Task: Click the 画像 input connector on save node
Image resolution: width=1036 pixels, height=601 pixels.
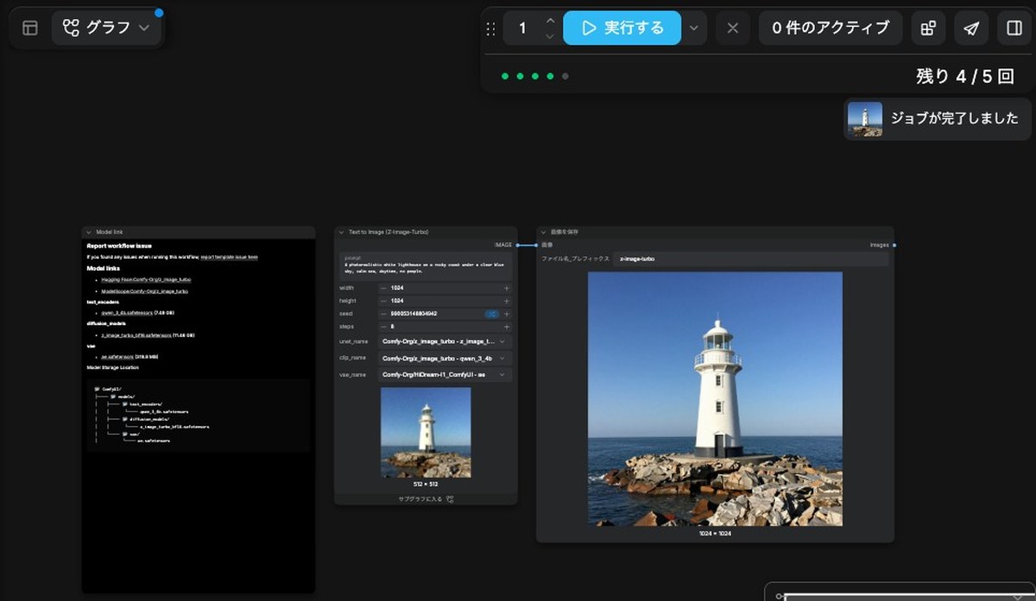Action: 536,245
